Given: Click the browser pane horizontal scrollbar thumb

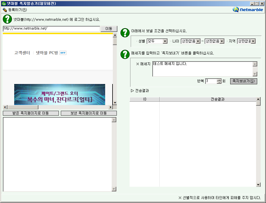Looking at the screenshot, I should [x=20, y=107].
